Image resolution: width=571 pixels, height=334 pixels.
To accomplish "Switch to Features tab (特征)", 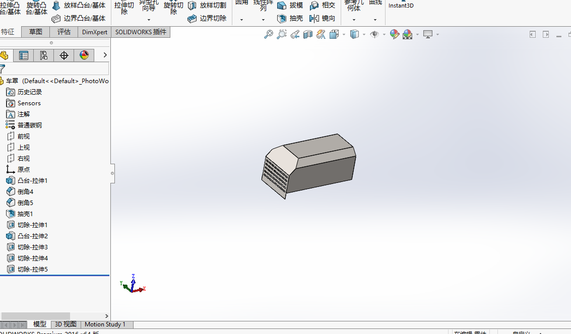I will coord(8,32).
